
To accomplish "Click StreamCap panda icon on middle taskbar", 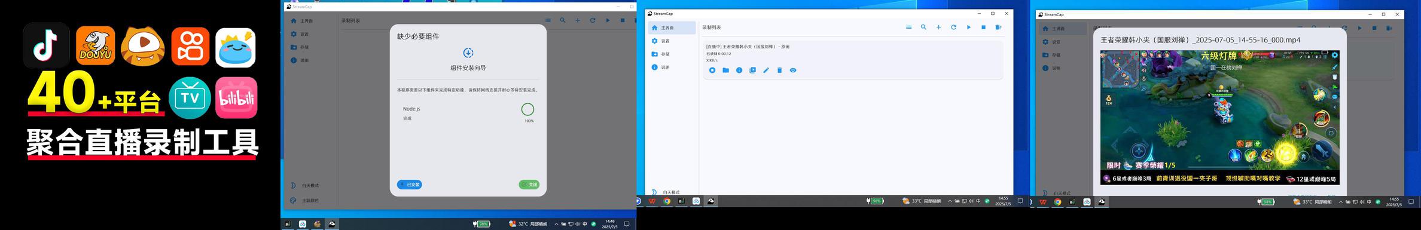I will point(710,201).
